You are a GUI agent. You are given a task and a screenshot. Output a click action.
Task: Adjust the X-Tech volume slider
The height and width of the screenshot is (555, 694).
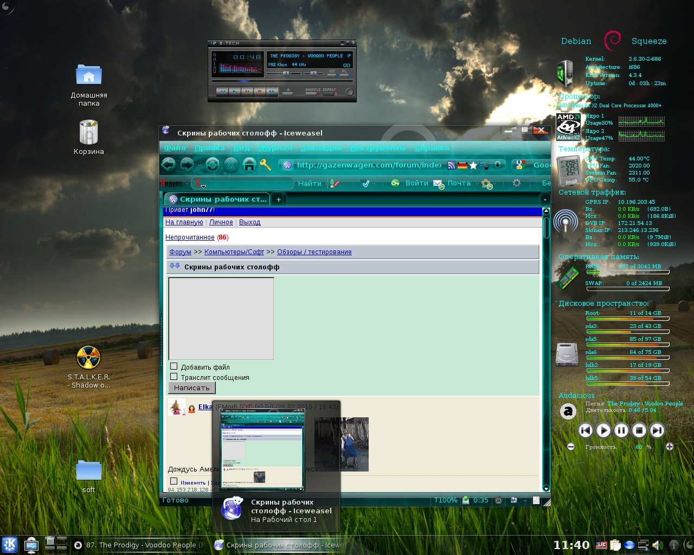[284, 73]
